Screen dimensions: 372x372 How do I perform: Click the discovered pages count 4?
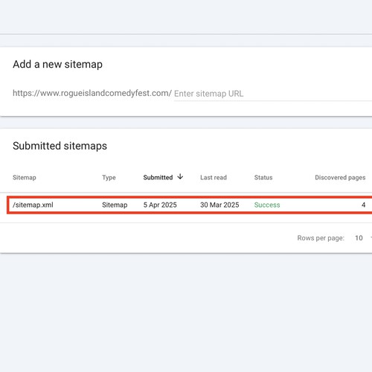tap(363, 205)
